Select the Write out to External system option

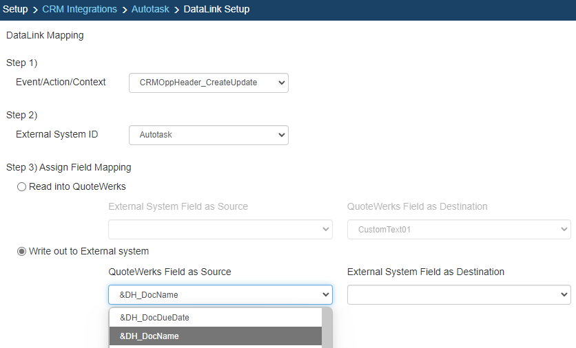[21, 251]
